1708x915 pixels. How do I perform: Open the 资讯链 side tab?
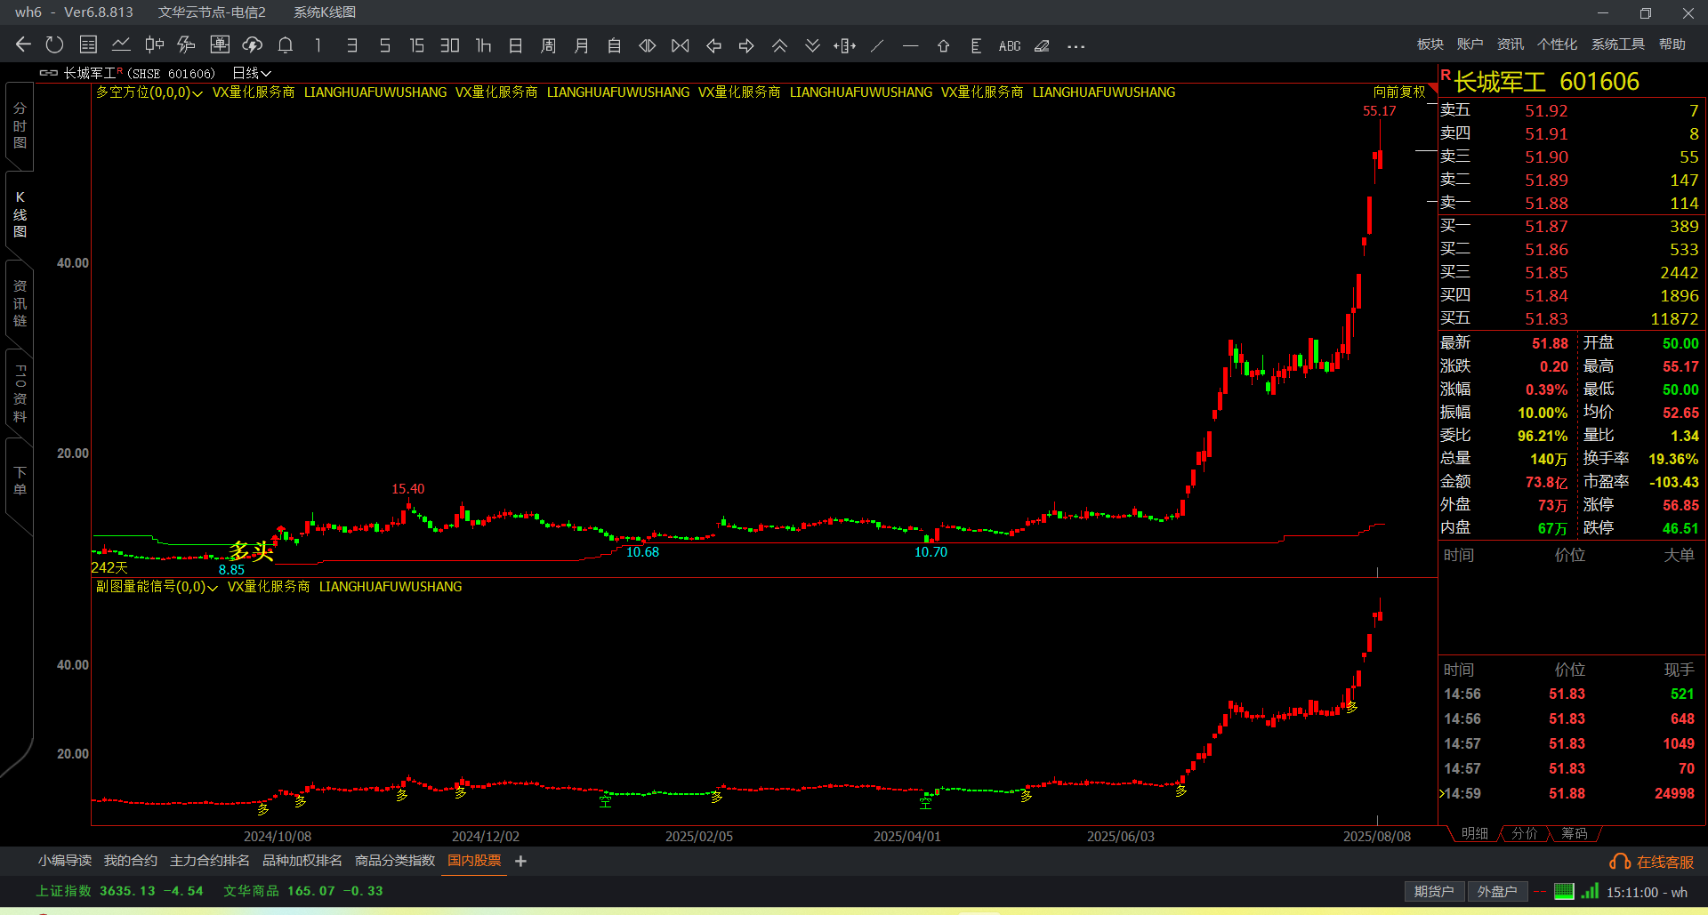[20, 303]
